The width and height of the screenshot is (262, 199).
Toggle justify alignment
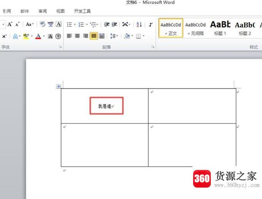94,36
